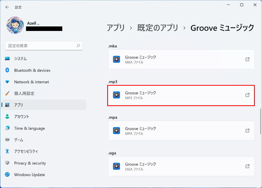Go to 既定のアプリ breadcrumb link
This screenshot has width=262, height=188.
click(158, 28)
